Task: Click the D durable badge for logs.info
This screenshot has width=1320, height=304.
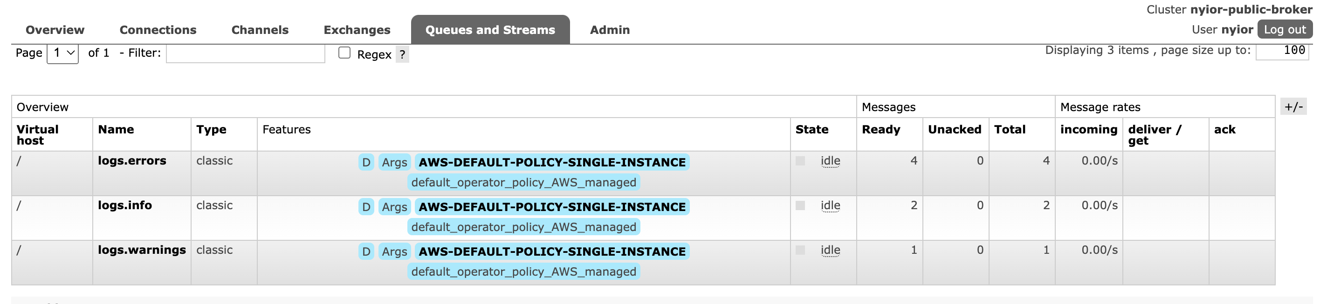Action: tap(366, 207)
